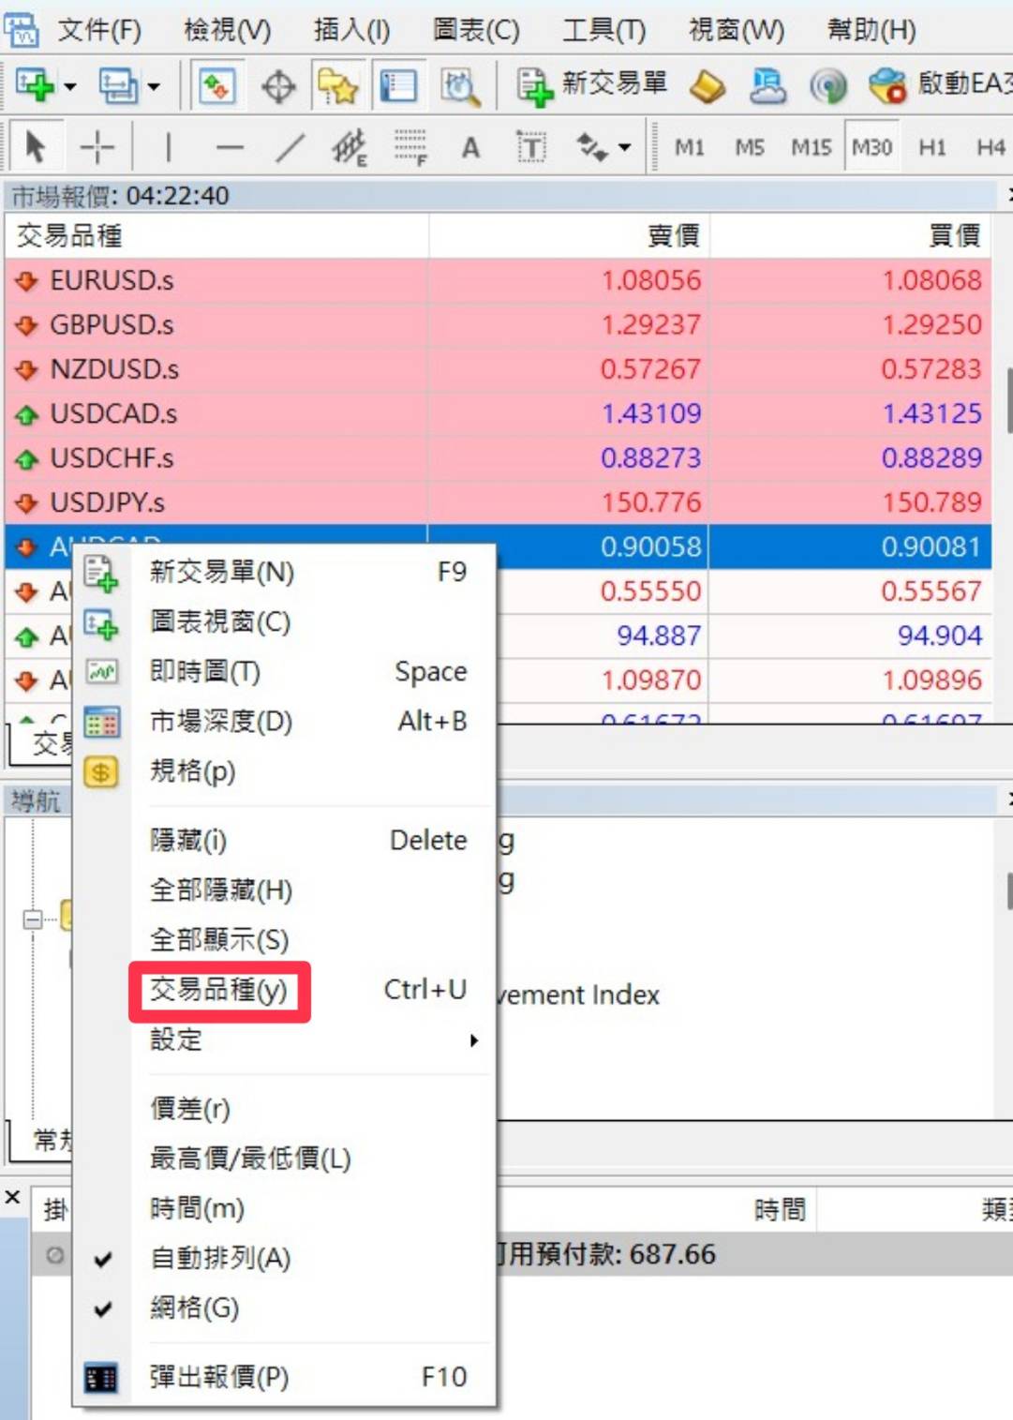Screen dimensions: 1013x1420
Task: Switch timeframe to H4
Action: [x=991, y=147]
